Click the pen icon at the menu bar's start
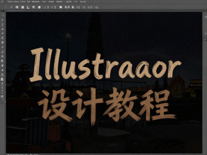Screen dimensions: 207x155 [2, 2]
